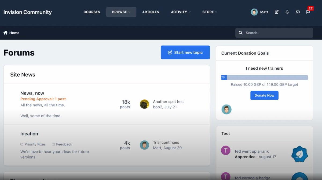Click into the Search field
This screenshot has width=322, height=180.
[274, 33]
